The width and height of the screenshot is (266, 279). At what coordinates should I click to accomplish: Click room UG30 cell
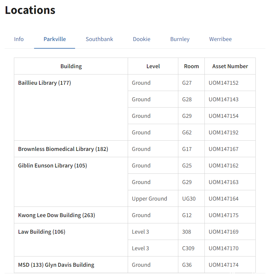pyautogui.click(x=192, y=199)
